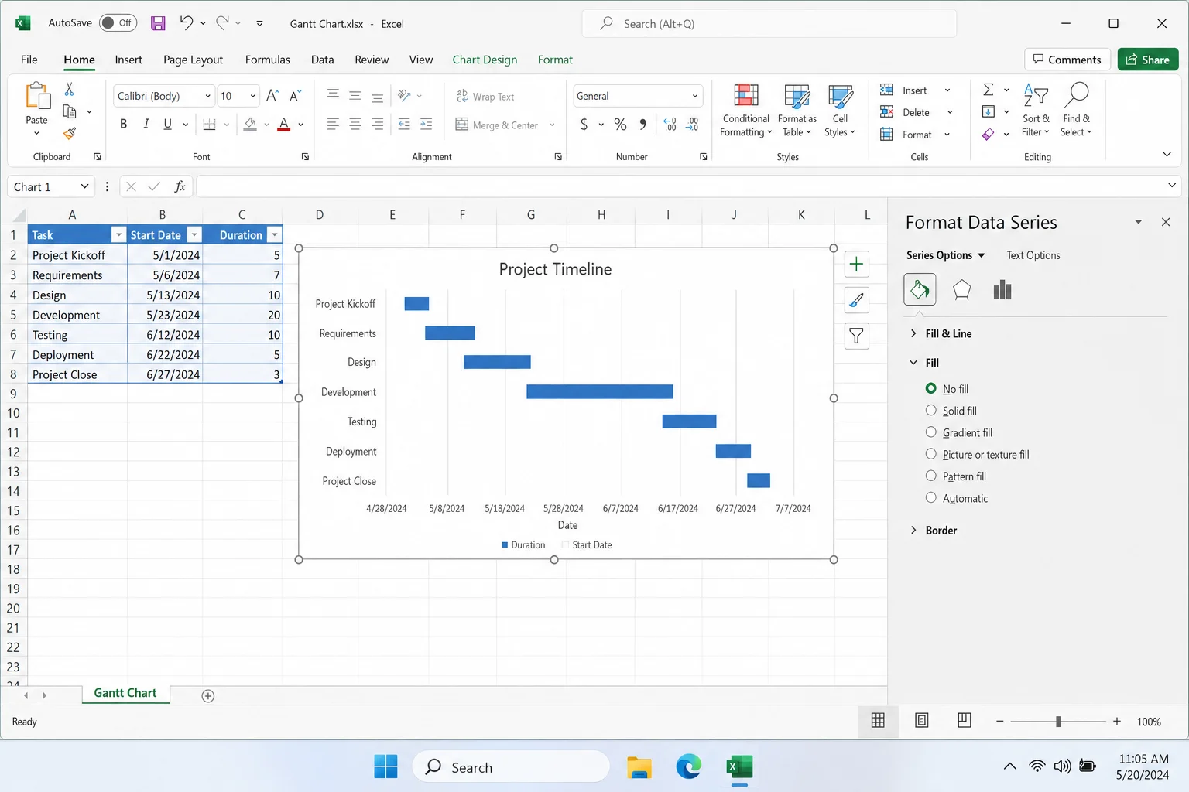The width and height of the screenshot is (1189, 792).
Task: Select Fill & Line bucket icon
Action: [x=920, y=290]
